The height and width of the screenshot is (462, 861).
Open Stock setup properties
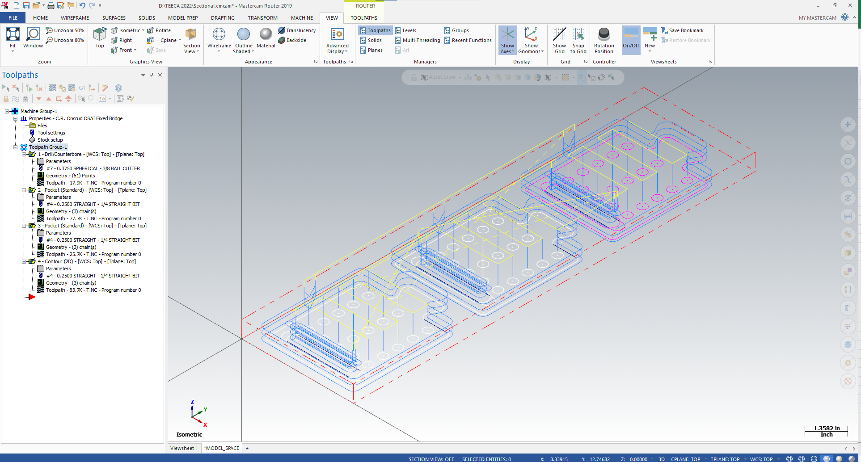[50, 140]
